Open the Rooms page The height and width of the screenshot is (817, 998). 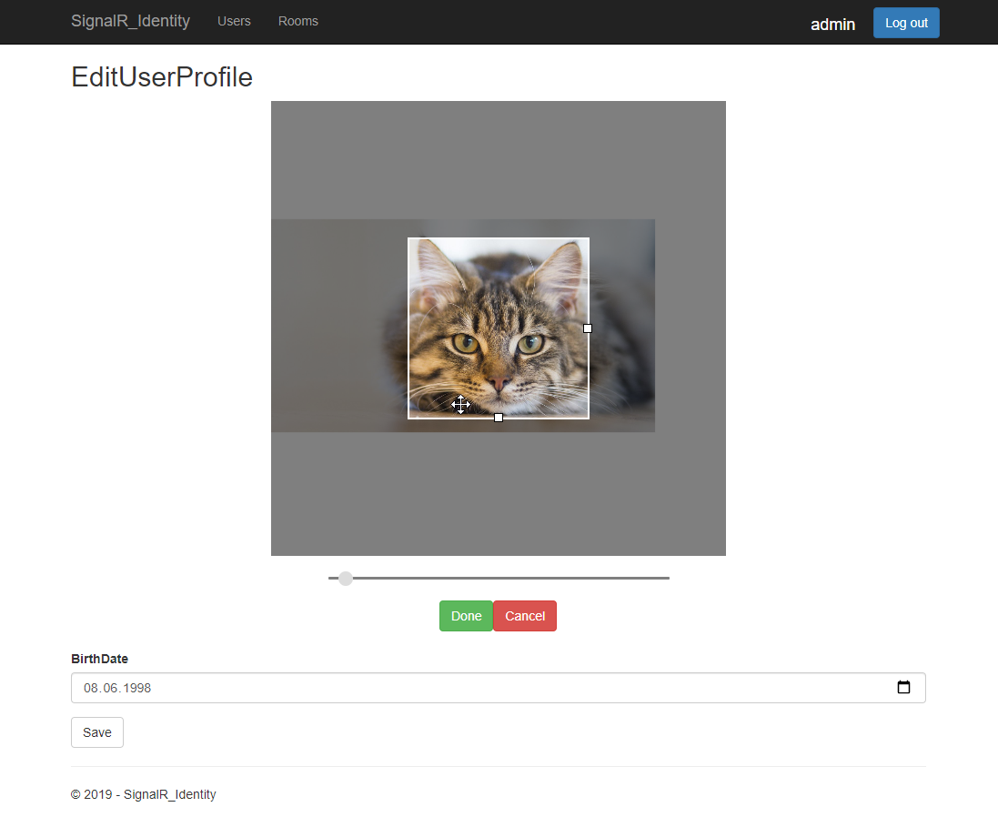click(298, 21)
